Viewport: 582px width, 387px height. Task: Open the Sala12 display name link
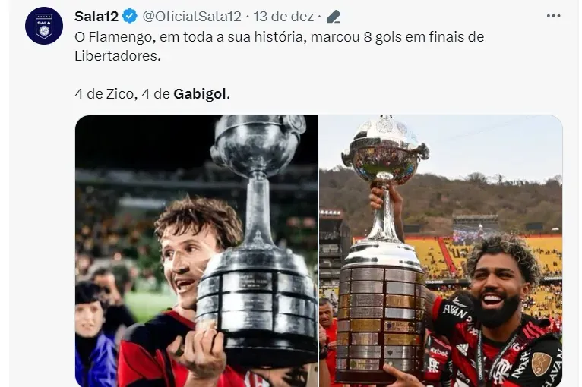96,16
